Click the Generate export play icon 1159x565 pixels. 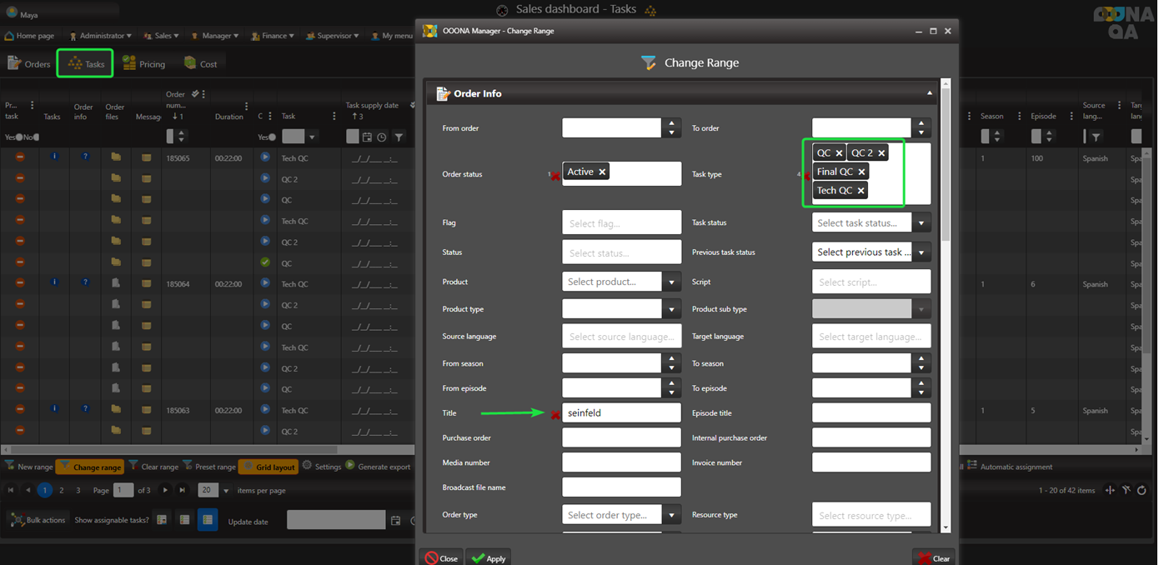coord(350,466)
